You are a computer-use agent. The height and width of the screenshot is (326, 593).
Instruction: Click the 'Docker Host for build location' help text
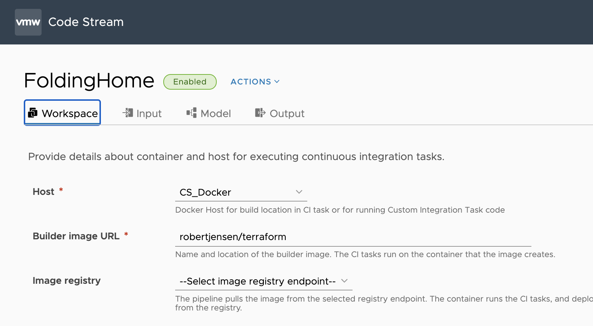tap(340, 210)
